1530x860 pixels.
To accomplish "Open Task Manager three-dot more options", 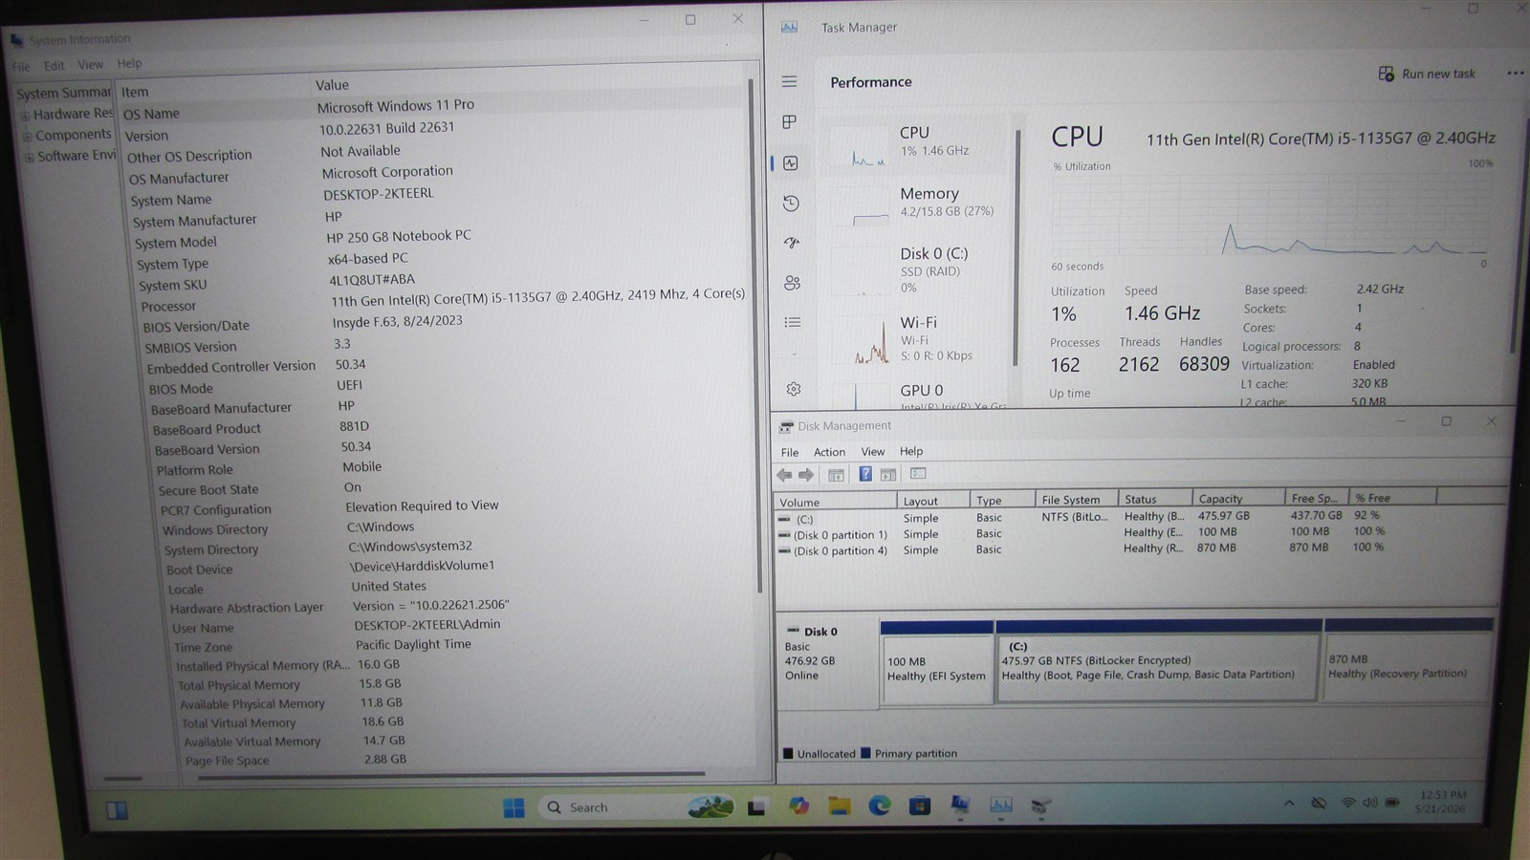I will [1515, 74].
